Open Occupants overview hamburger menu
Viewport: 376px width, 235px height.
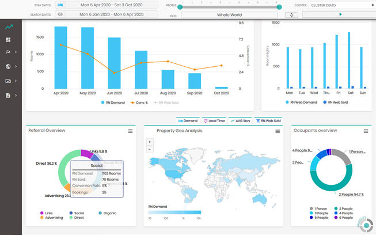click(366, 131)
